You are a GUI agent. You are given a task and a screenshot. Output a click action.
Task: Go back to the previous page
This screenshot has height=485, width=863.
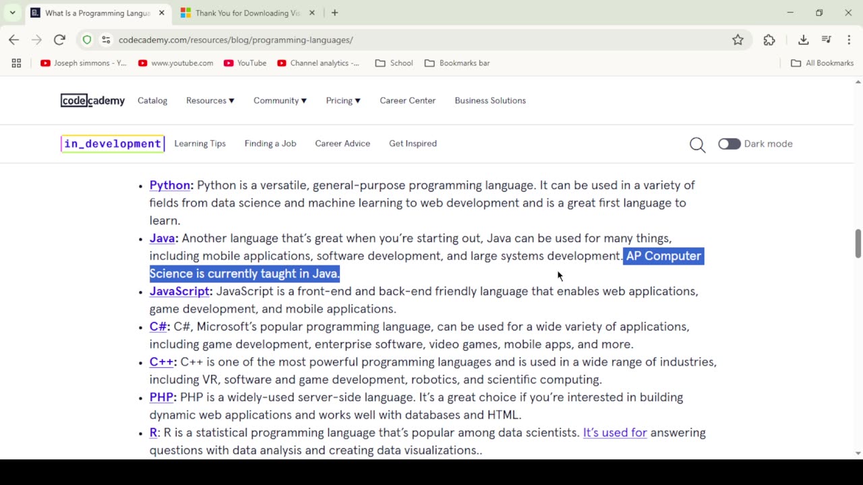pyautogui.click(x=13, y=40)
